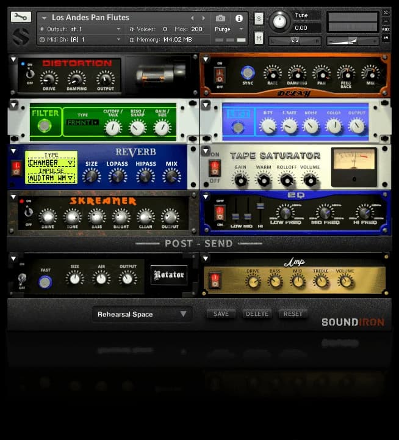This screenshot has height=440, width=399.
Task: Click the Tune knob
Action: (279, 21)
